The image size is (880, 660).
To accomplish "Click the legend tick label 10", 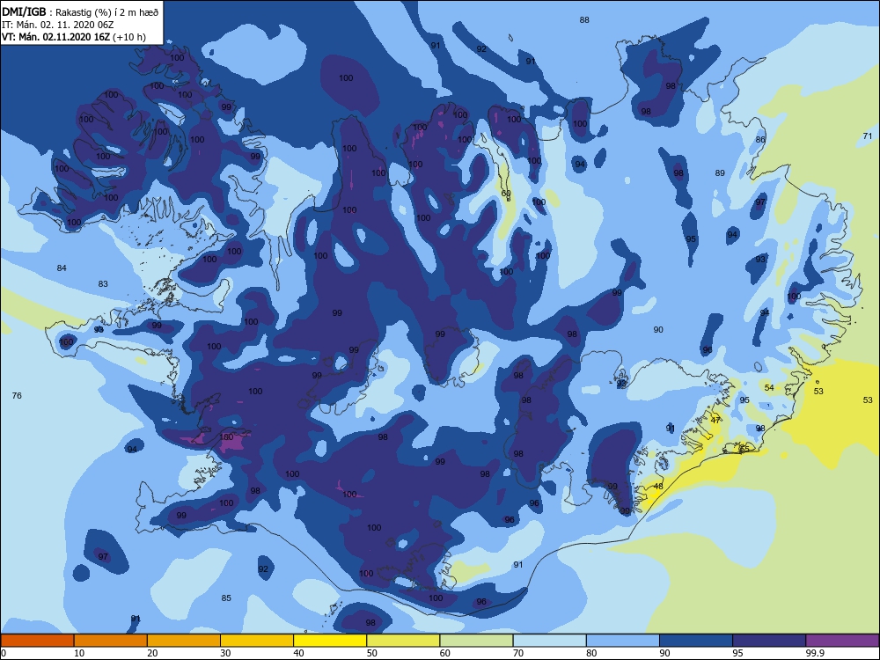I will tap(79, 653).
